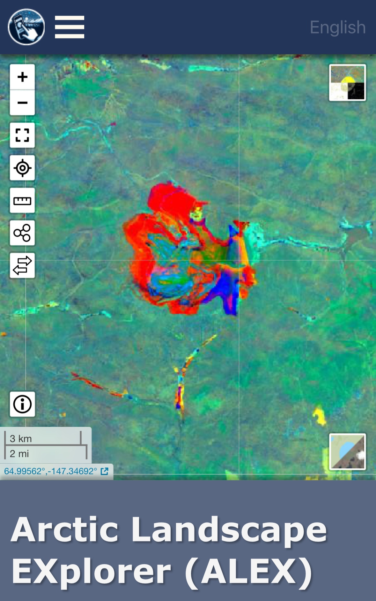Image resolution: width=376 pixels, height=601 pixels.
Task: Open coordinates 64.99562°,-147.34692° external link
Action: coord(56,471)
